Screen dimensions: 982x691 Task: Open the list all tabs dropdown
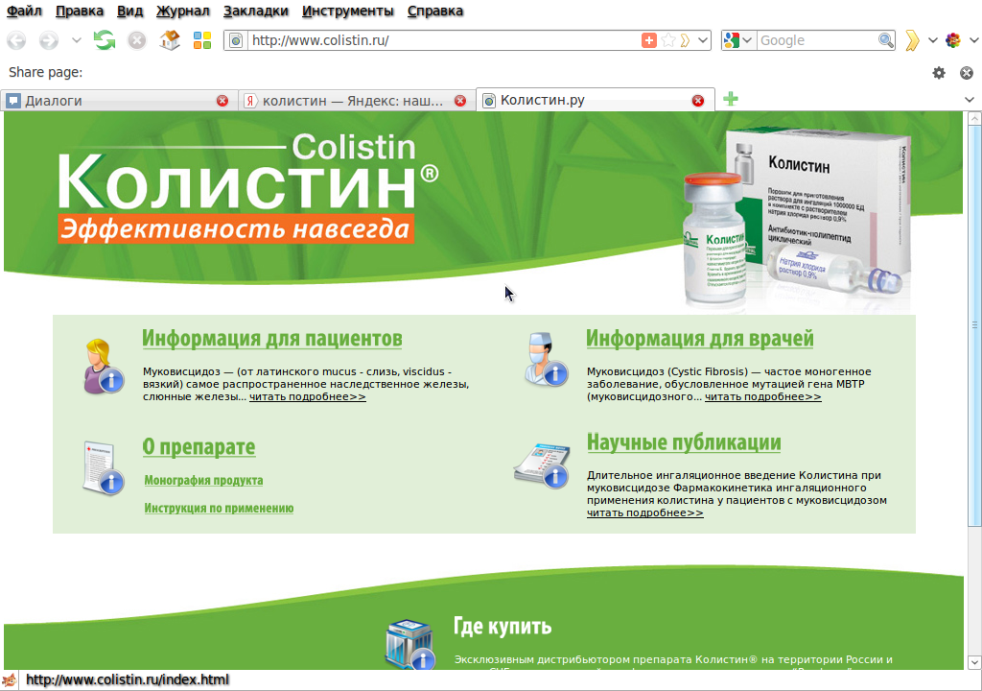(970, 100)
